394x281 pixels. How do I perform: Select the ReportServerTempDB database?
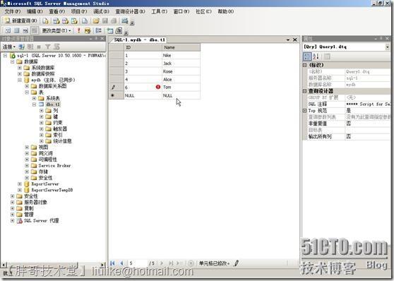click(52, 190)
